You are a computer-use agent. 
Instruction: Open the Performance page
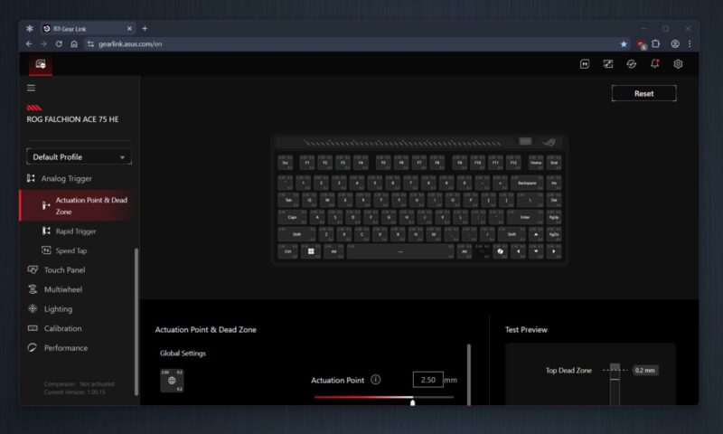point(65,348)
